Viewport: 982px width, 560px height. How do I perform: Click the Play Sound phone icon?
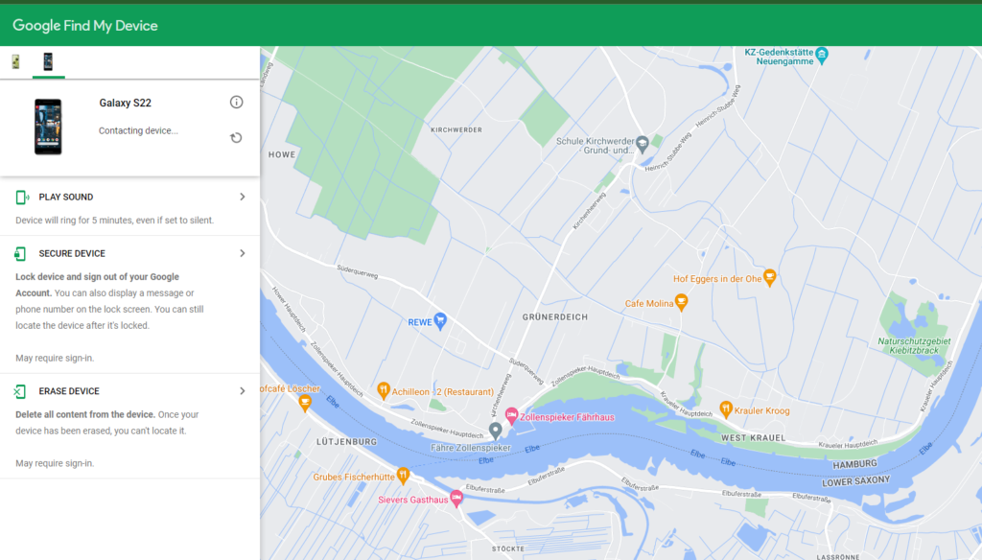point(22,198)
